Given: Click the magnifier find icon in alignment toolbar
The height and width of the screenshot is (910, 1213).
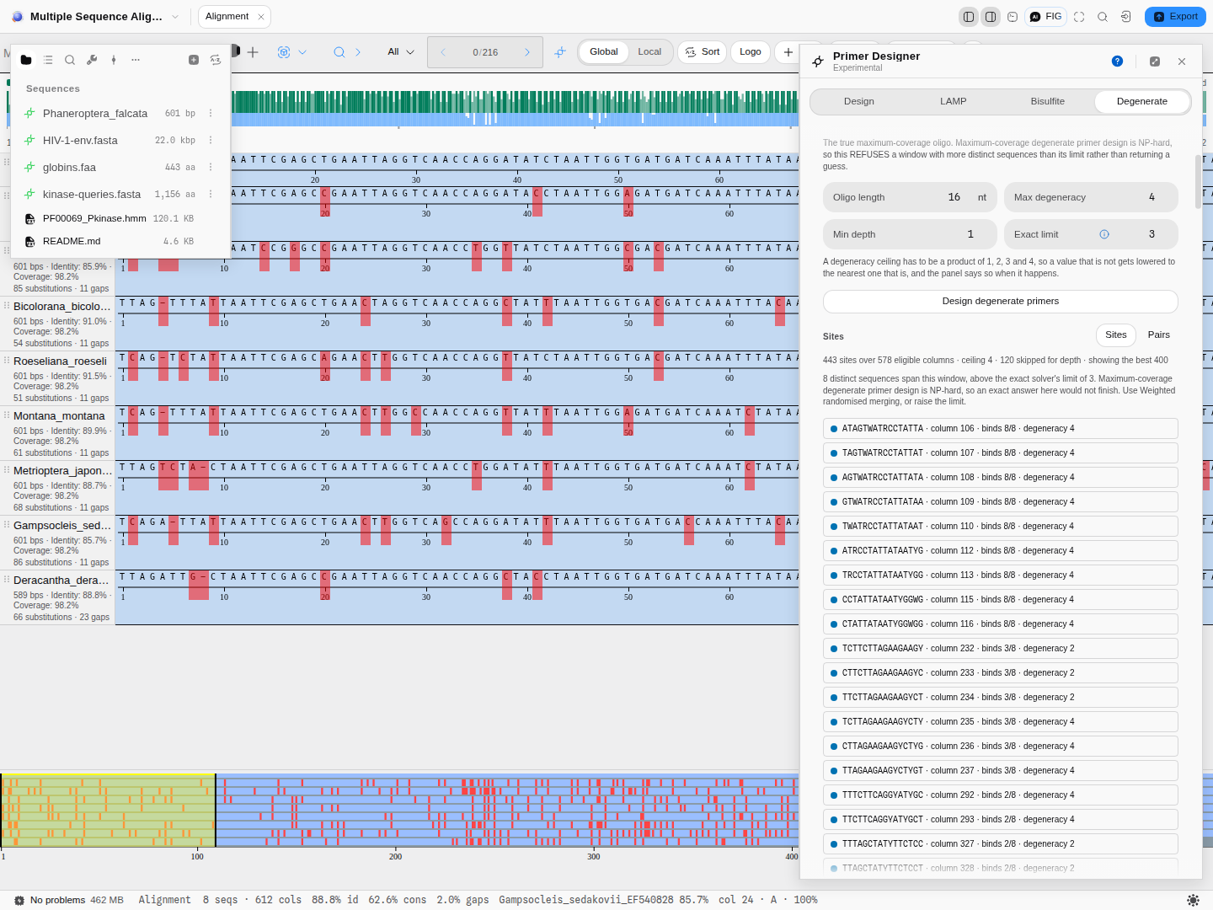Looking at the screenshot, I should point(339,52).
